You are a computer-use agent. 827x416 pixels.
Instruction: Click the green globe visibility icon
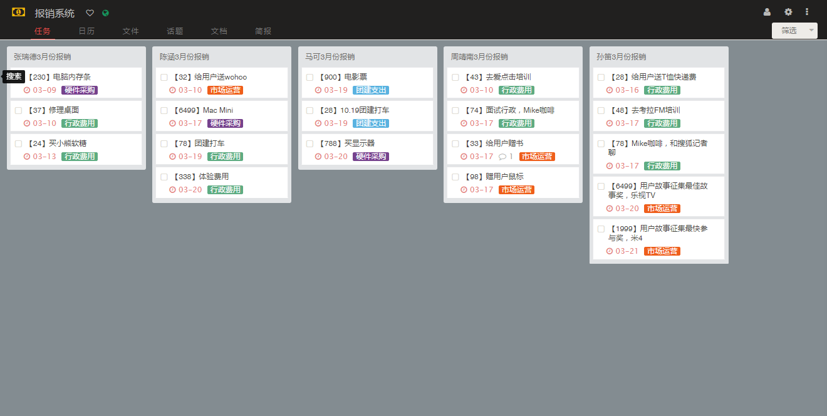[105, 13]
